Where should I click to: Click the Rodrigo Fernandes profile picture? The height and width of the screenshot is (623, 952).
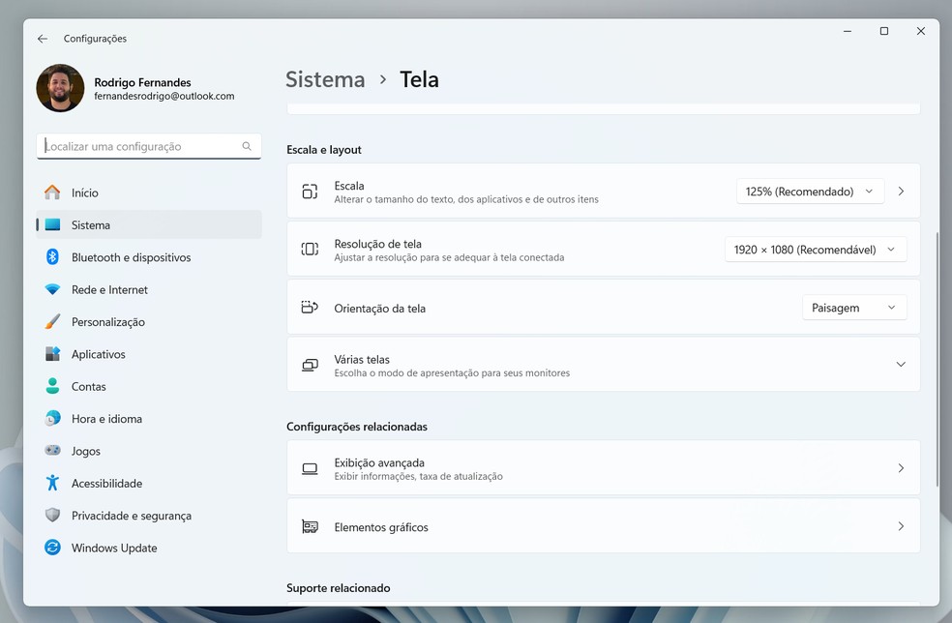click(x=60, y=88)
